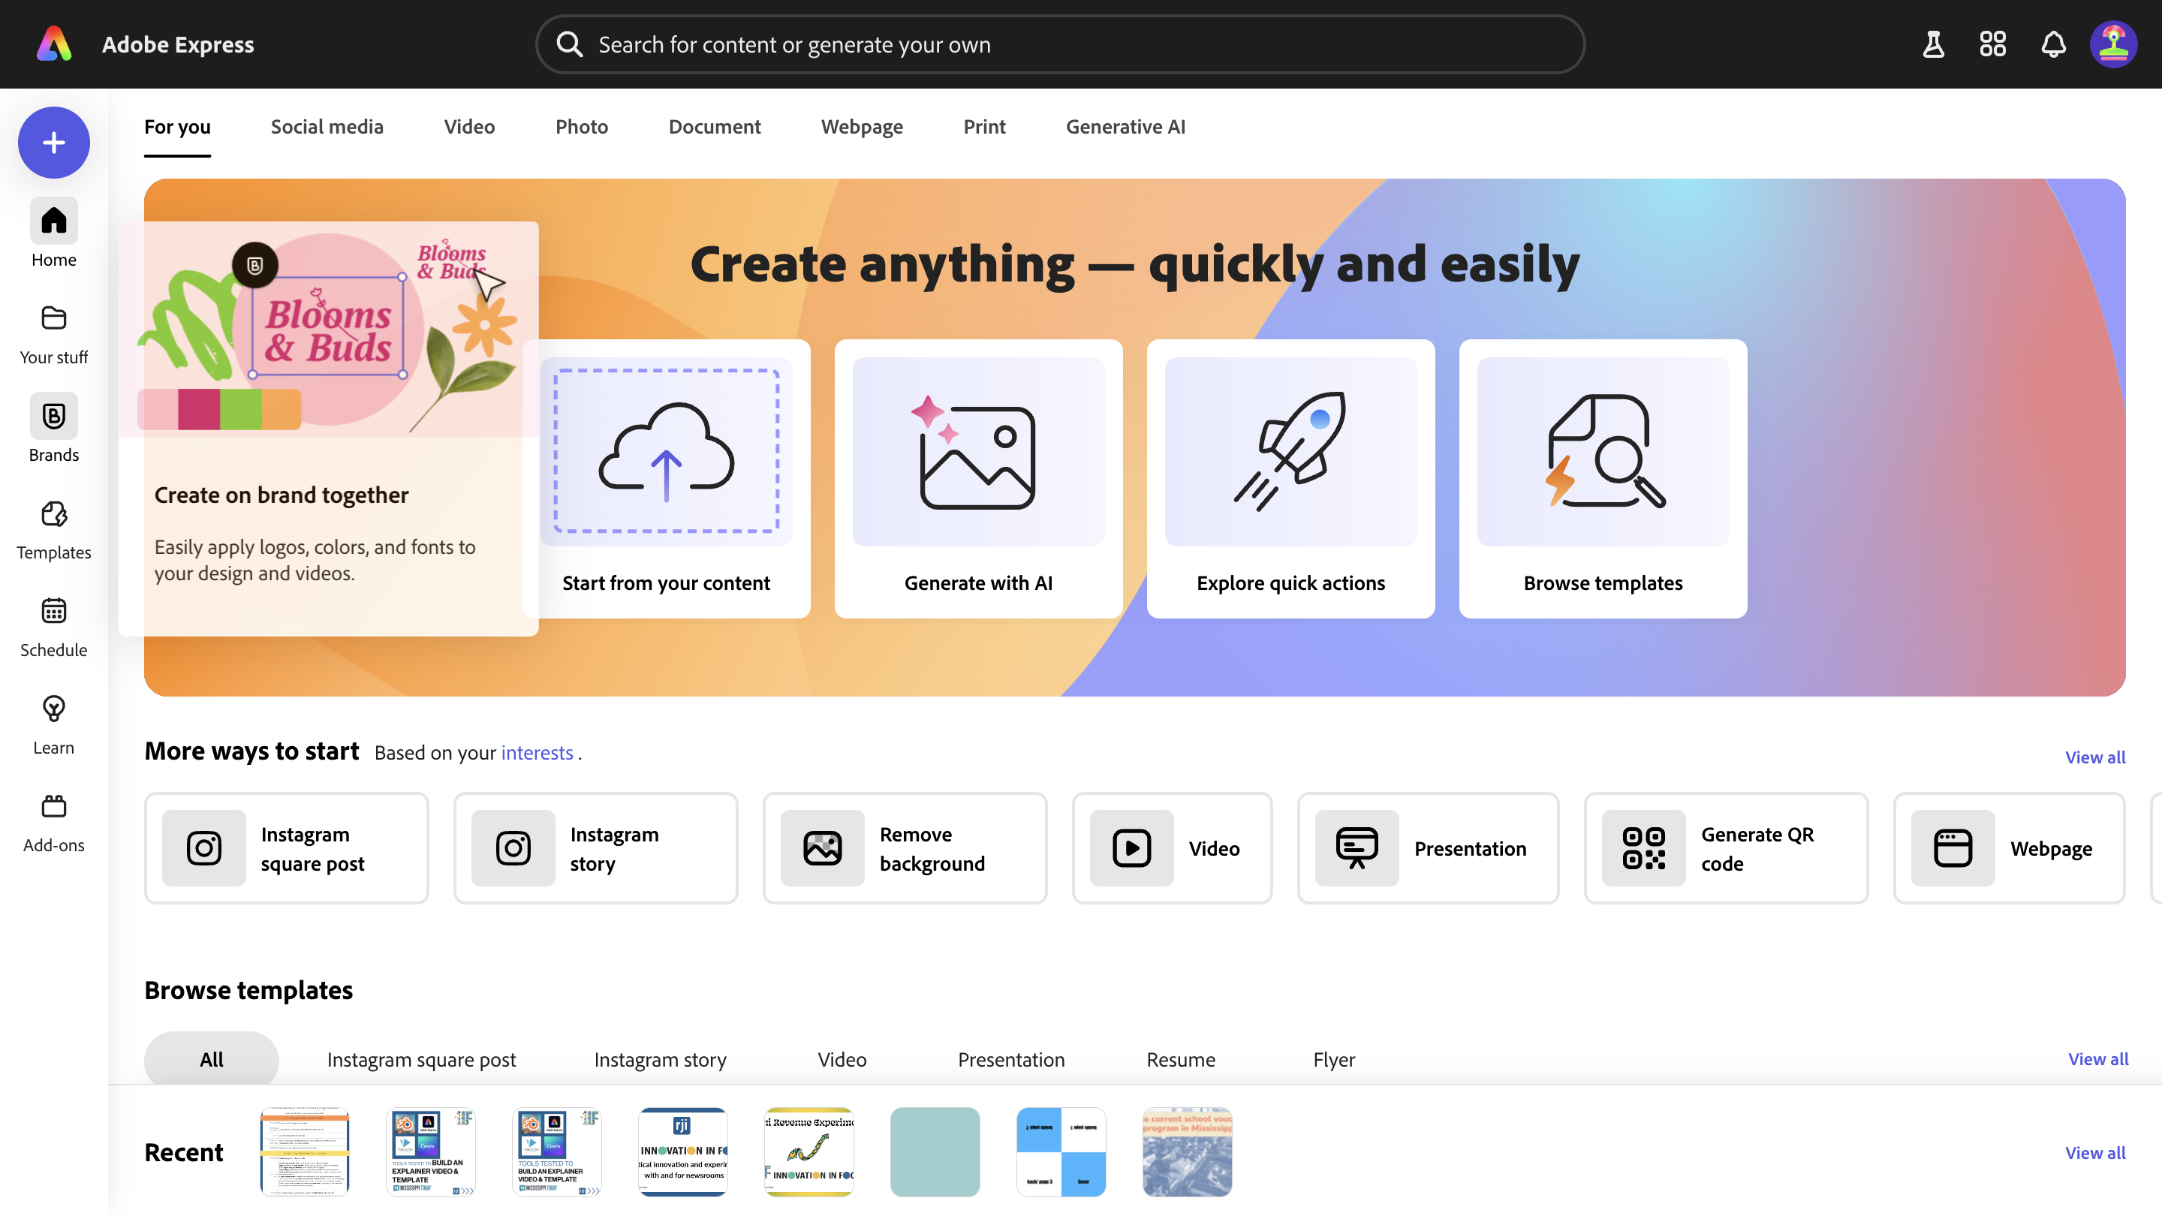
Task: Open the apps grid icon
Action: [1992, 44]
